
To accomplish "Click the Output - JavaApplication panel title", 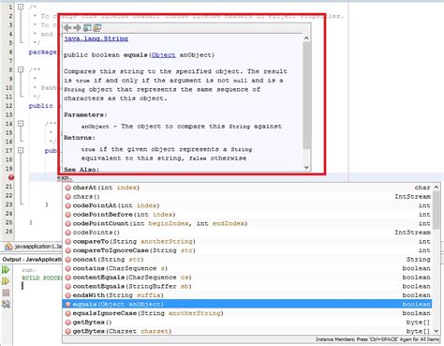I will [x=32, y=260].
